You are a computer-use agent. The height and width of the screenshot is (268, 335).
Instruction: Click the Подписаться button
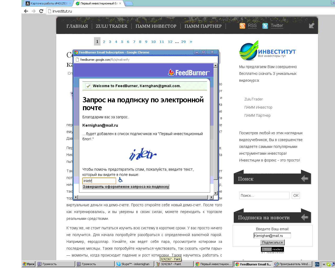click(272, 242)
